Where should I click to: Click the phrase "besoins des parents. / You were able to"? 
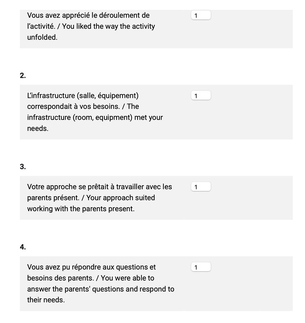[91, 278]
